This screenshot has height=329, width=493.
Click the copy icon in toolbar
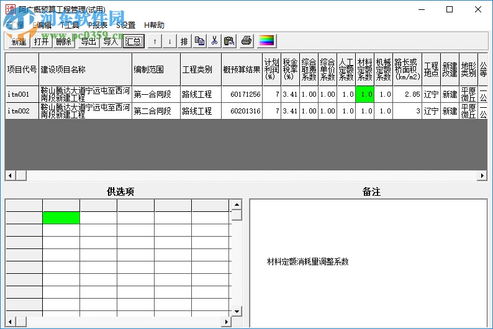tap(200, 41)
